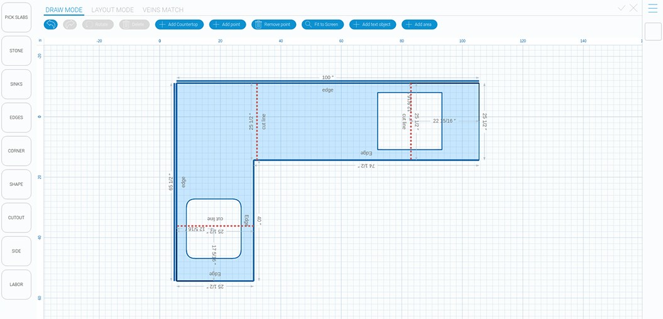This screenshot has height=319, width=663.
Task: Select the rounded sink cutout on countertop
Action: (214, 245)
